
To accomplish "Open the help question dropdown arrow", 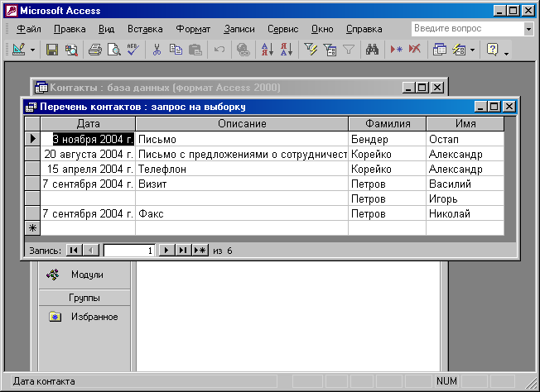I will [x=528, y=29].
